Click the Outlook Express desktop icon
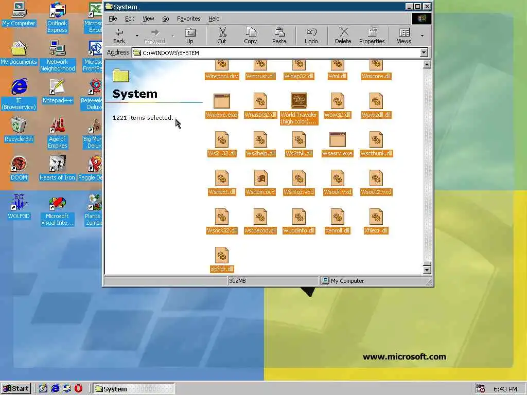This screenshot has width=527, height=395. 58,17
